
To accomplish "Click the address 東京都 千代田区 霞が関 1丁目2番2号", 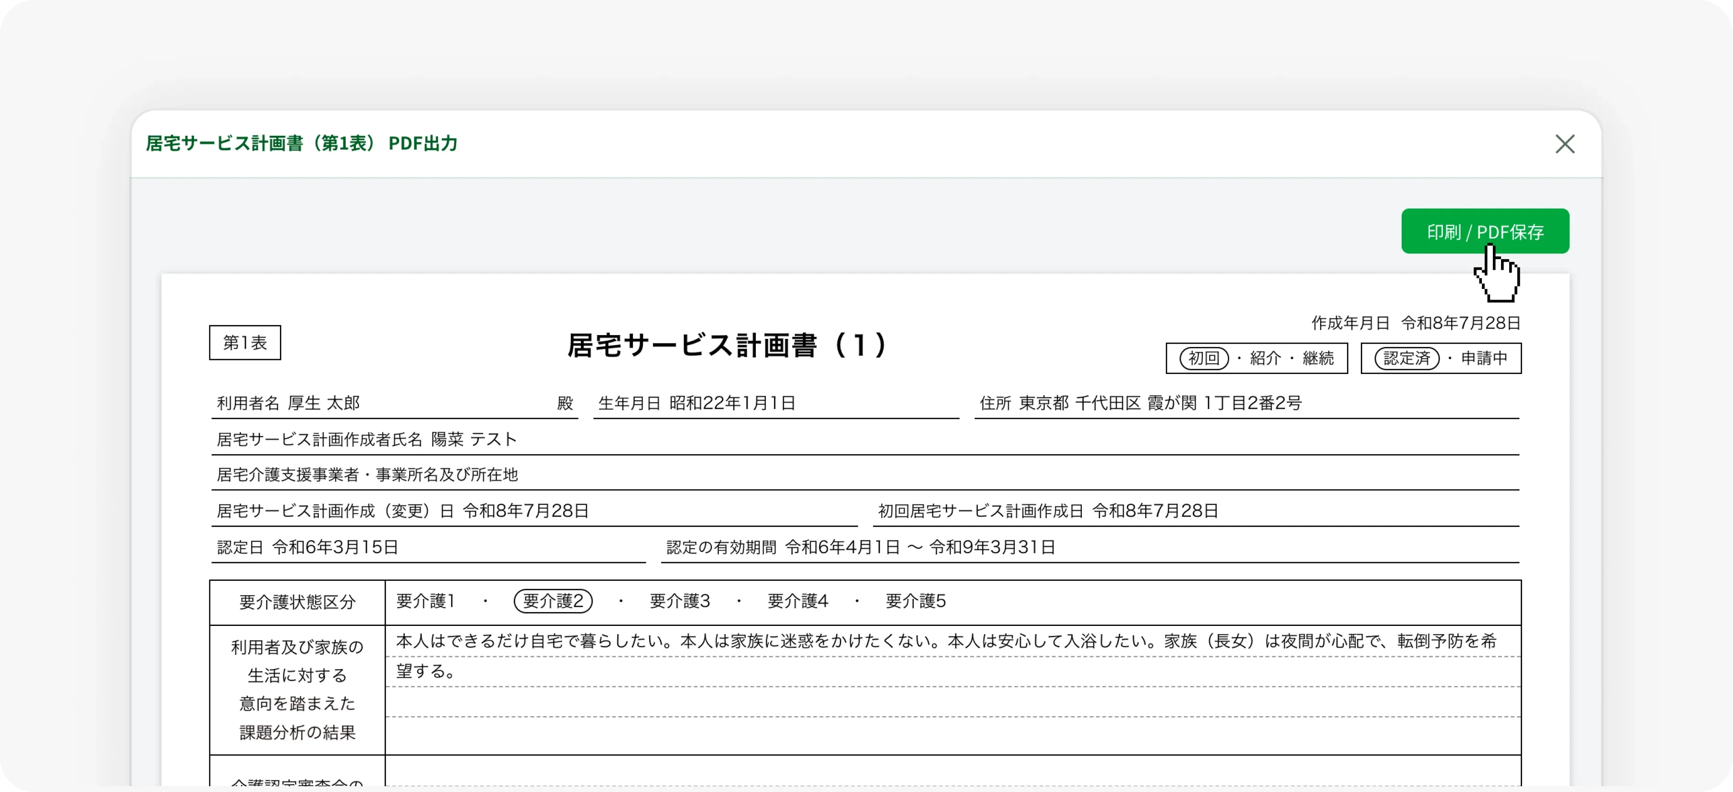I will point(1160,403).
